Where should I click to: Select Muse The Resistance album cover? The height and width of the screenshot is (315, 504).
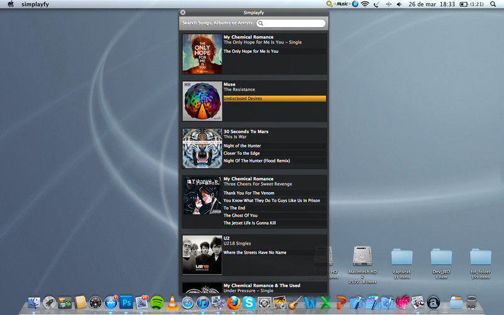(202, 101)
